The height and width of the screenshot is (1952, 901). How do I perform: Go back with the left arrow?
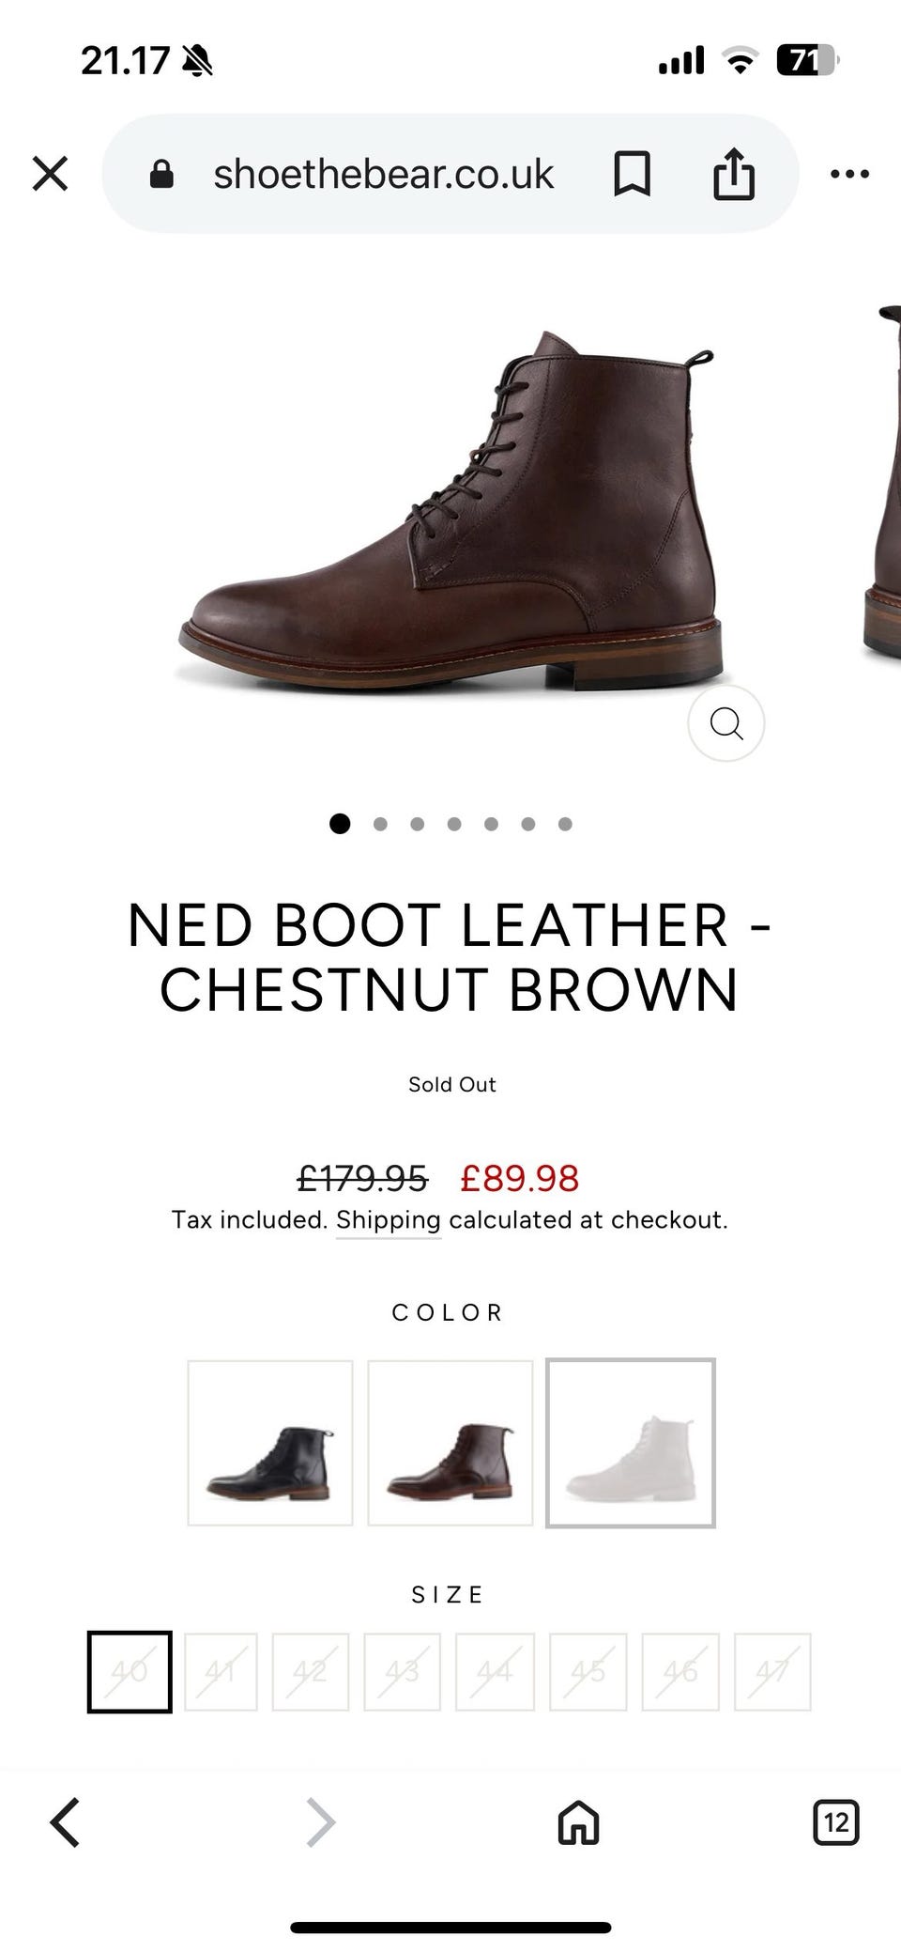pyautogui.click(x=65, y=1822)
